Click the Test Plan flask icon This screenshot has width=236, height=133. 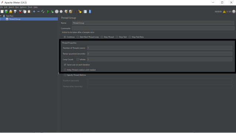coord(4,16)
